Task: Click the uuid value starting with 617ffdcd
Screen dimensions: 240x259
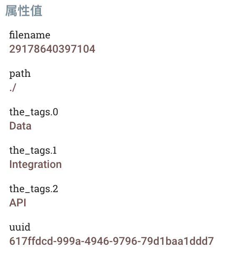Action: pyautogui.click(x=112, y=241)
